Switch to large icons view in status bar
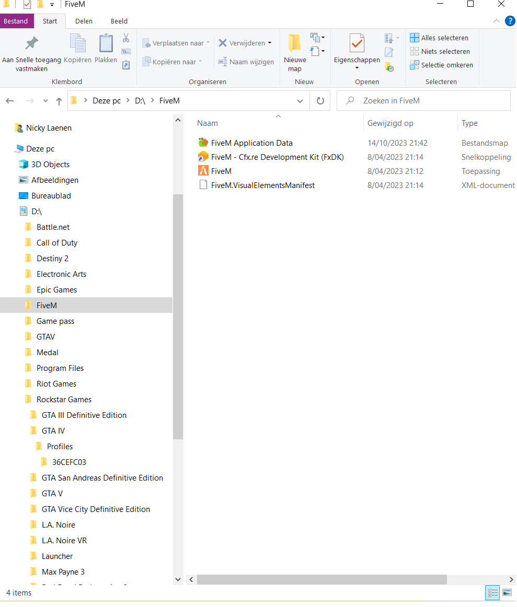 coord(507,593)
